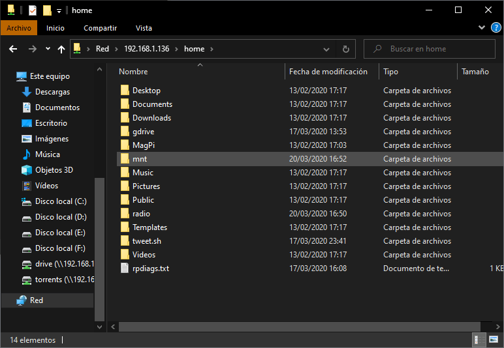Expand the chevron after Red breadcrumb
Image resolution: width=504 pixels, height=348 pixels.
116,49
